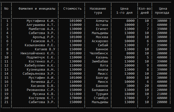174x112 pixels.
Task: Click travel price '21000' in Мусина row
Action: point(162,94)
